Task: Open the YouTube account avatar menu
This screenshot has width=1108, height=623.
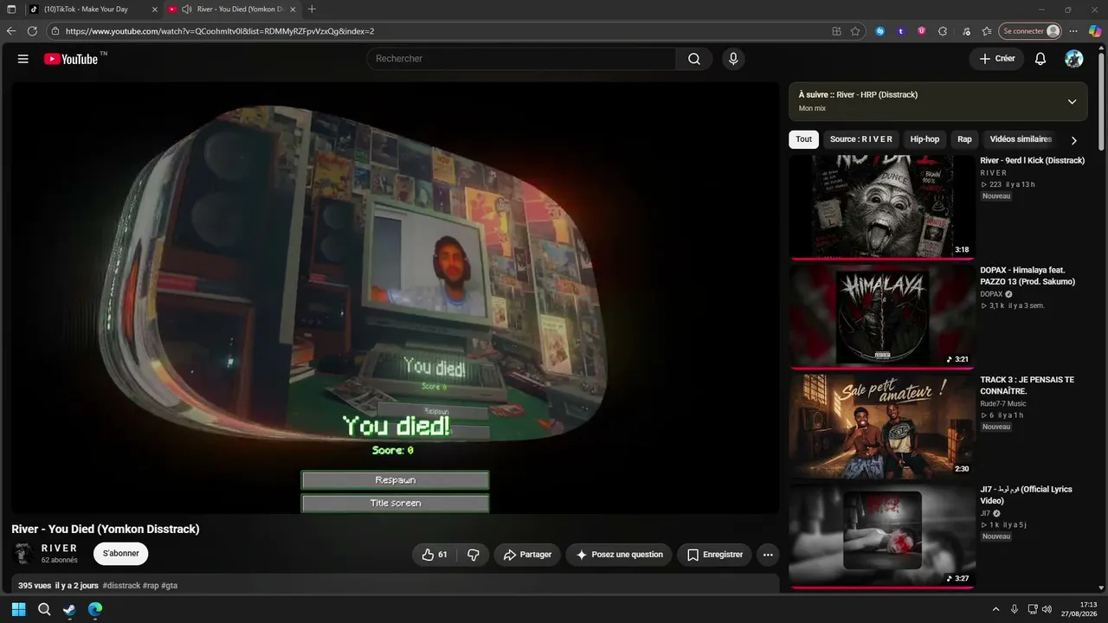Action: [x=1074, y=59]
